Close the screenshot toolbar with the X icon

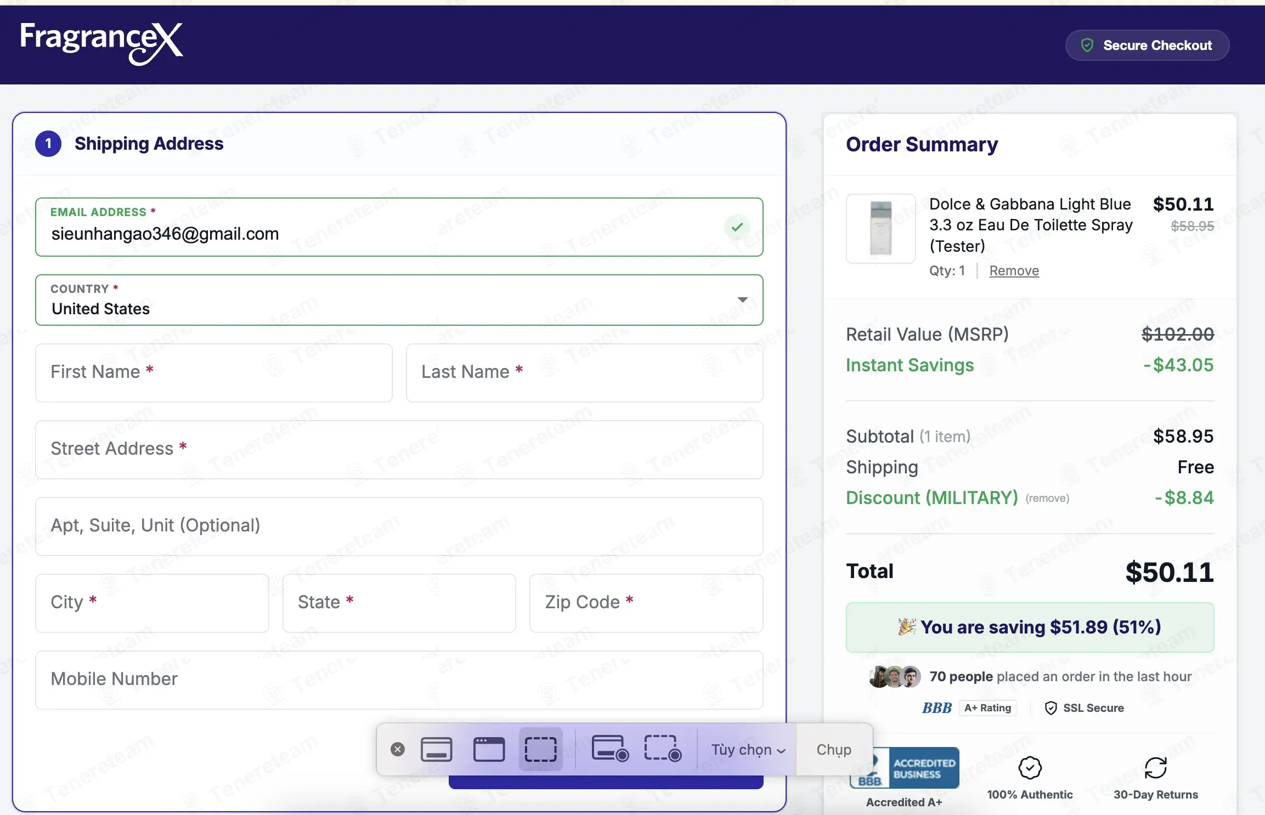click(398, 749)
